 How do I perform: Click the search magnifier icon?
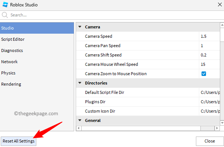tap(5, 15)
